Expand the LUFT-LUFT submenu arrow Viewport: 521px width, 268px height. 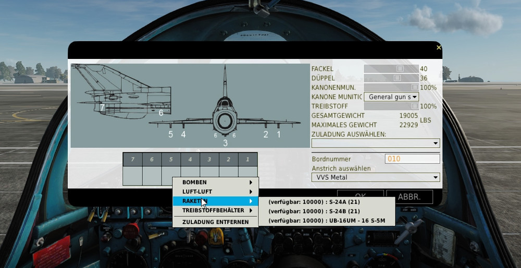tap(251, 191)
